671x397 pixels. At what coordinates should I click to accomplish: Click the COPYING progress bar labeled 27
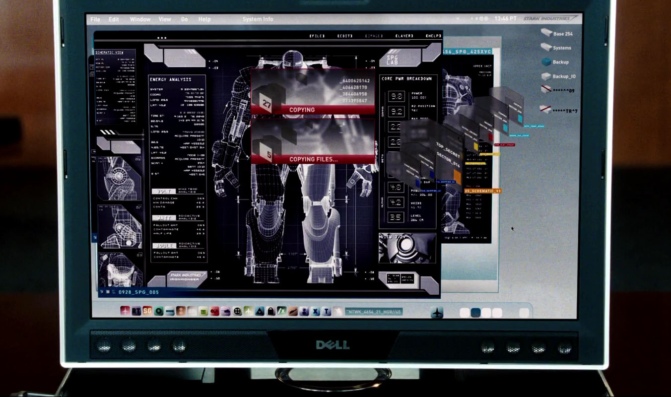tap(313, 110)
